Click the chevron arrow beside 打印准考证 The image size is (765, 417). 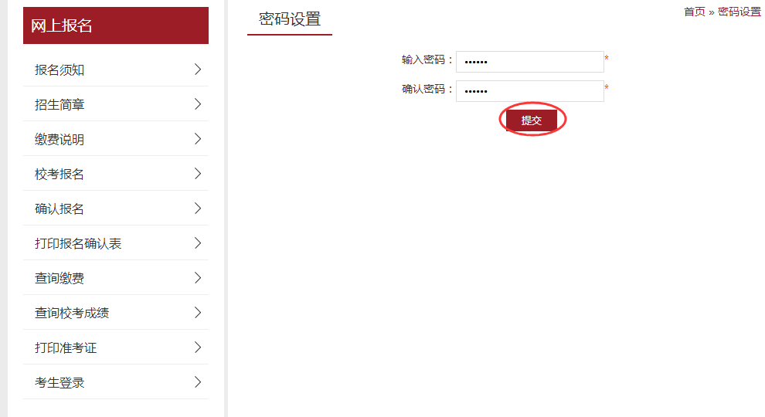(x=198, y=347)
